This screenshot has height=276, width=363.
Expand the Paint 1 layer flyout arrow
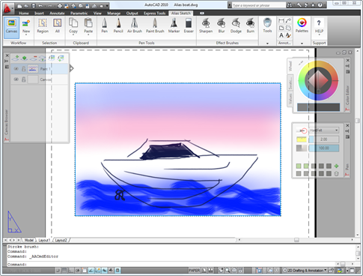pyautogui.click(x=72, y=68)
